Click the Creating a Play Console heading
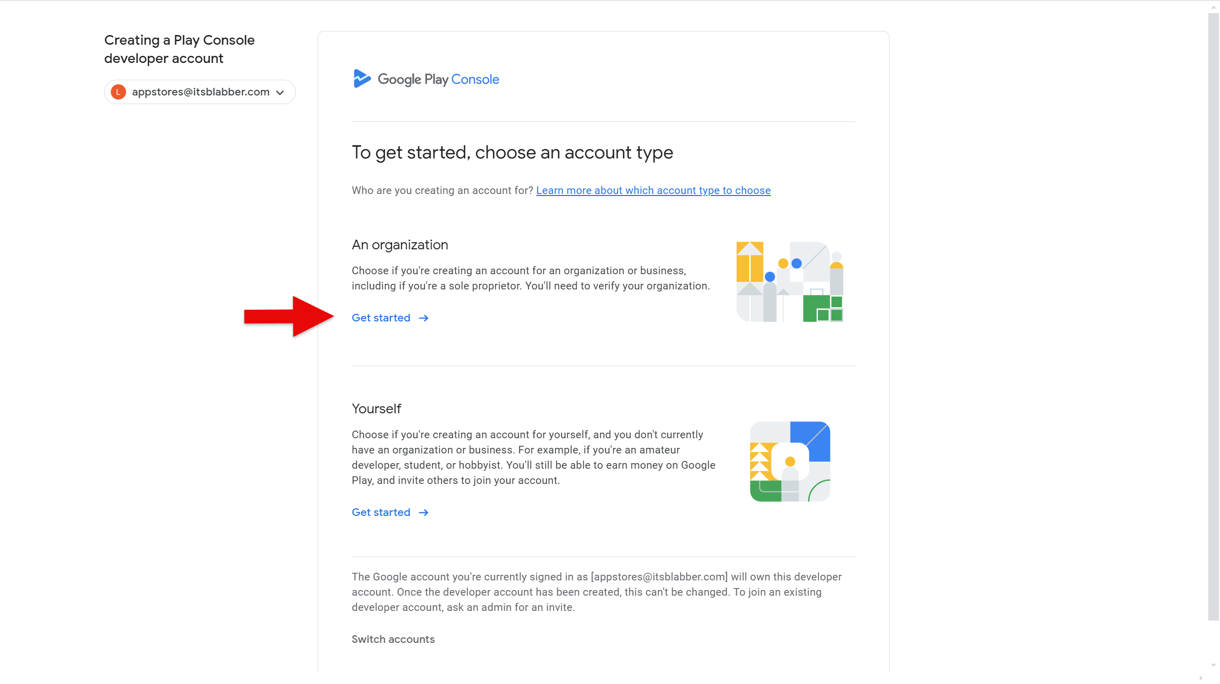 [x=179, y=49]
